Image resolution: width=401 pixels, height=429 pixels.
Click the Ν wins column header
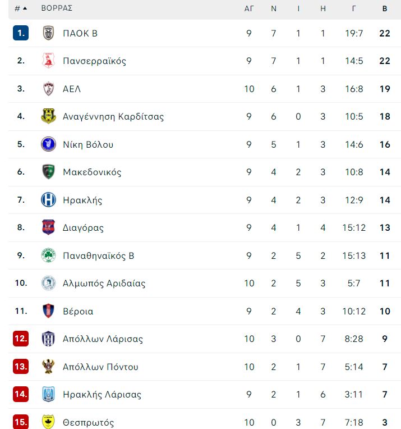click(x=274, y=9)
